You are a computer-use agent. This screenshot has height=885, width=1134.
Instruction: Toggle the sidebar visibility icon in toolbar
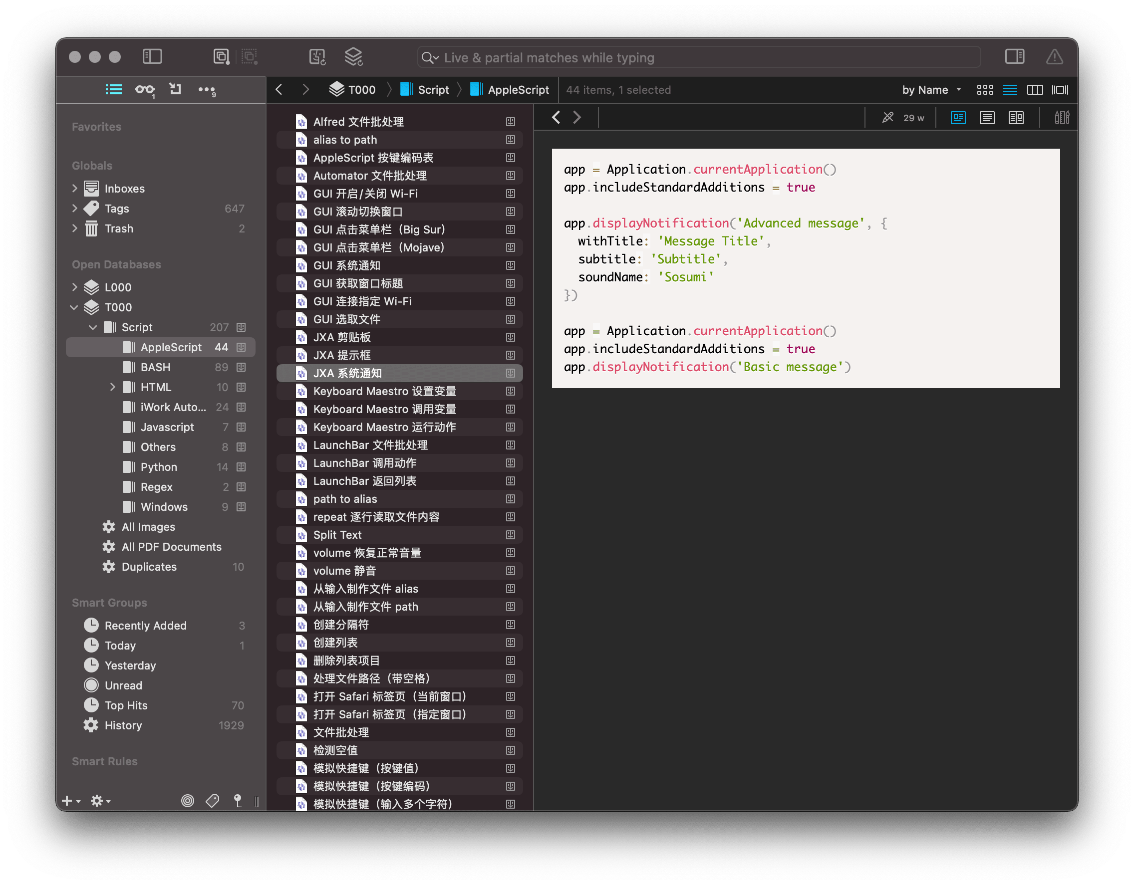(x=152, y=56)
